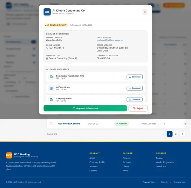Viewport: 191px width, 188px height.
Task: Go to next page with right chevron
Action: (x=182, y=134)
